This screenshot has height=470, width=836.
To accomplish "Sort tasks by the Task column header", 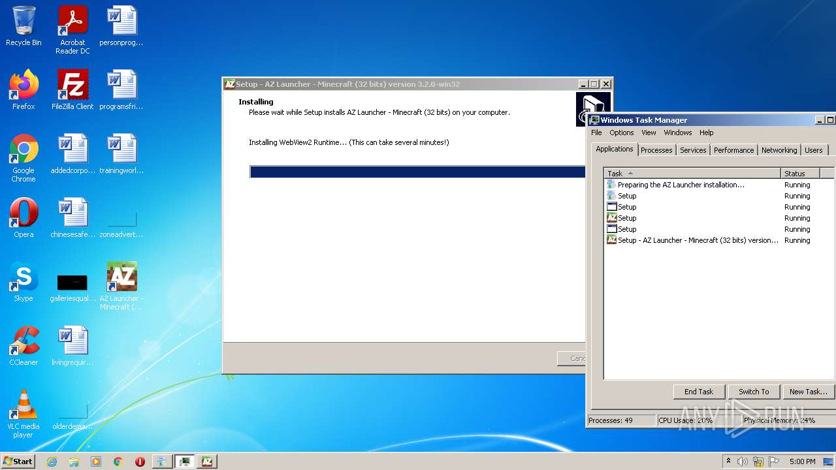I will 692,173.
